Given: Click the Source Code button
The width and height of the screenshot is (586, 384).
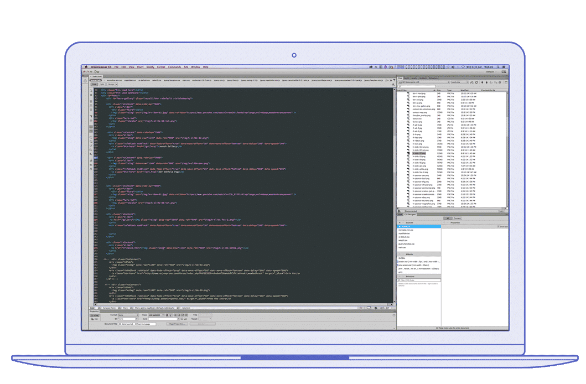Looking at the screenshot, I should point(96,80).
